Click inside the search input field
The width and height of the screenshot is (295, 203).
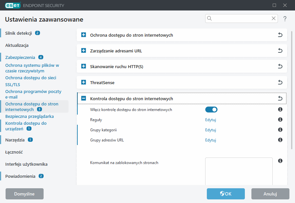[x=239, y=18]
